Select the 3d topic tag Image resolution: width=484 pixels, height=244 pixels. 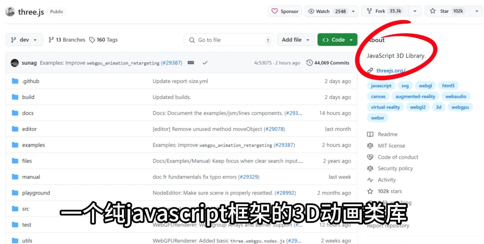[x=439, y=107]
